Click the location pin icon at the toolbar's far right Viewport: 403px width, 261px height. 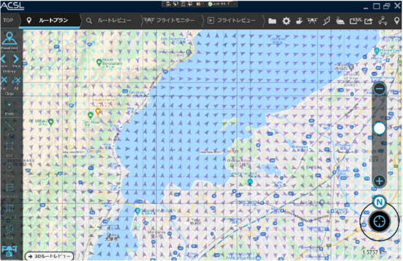[397, 21]
